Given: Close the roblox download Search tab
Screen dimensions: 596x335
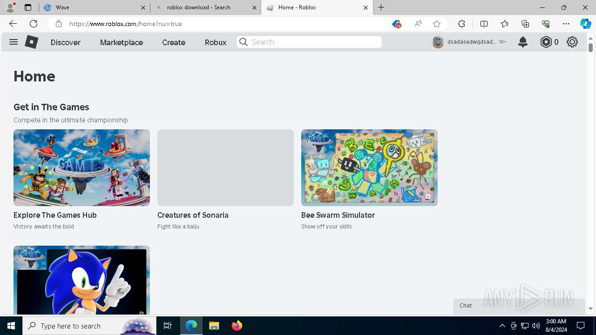Looking at the screenshot, I should (254, 7).
